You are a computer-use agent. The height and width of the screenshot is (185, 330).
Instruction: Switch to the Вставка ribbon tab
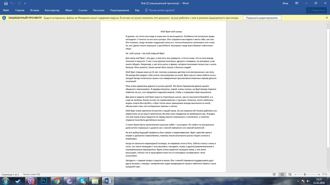point(35,10)
